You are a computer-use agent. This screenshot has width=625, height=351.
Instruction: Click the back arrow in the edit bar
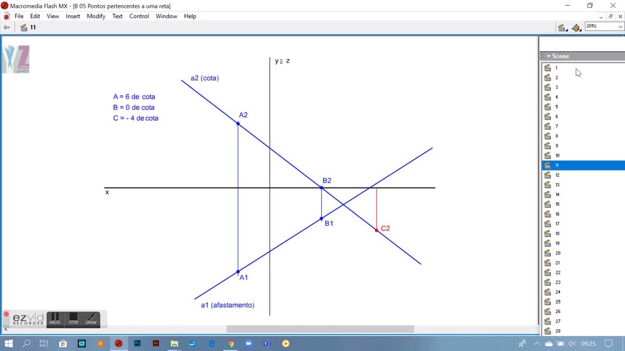tap(6, 27)
